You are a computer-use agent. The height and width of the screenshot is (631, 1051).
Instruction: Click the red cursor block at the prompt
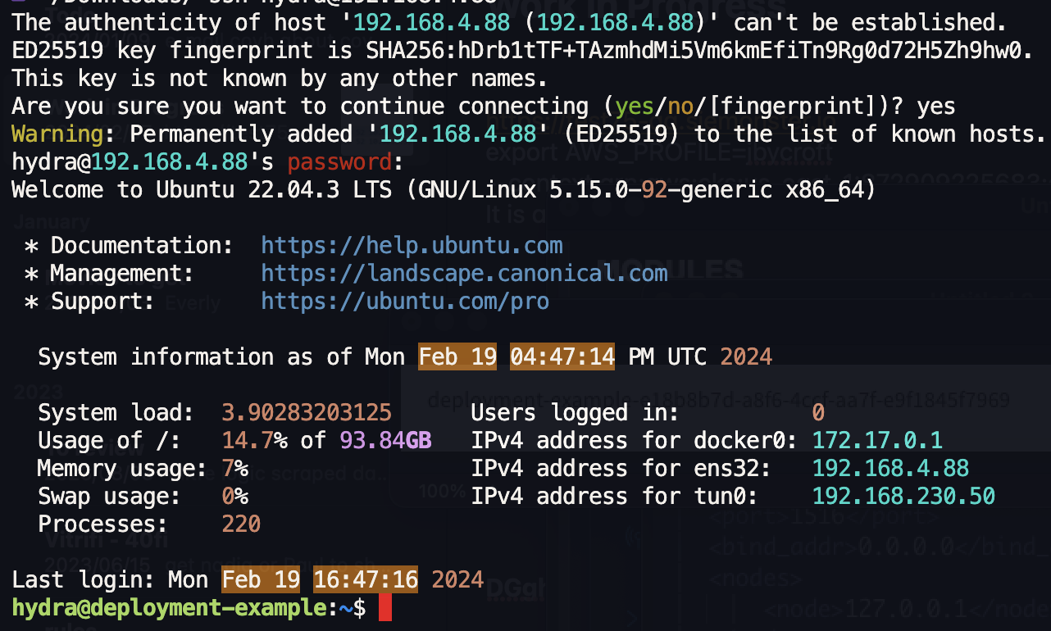pyautogui.click(x=385, y=609)
